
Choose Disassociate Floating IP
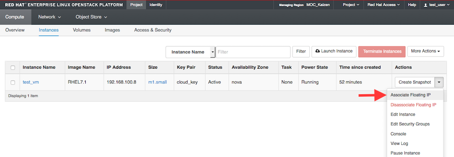[x=415, y=105]
